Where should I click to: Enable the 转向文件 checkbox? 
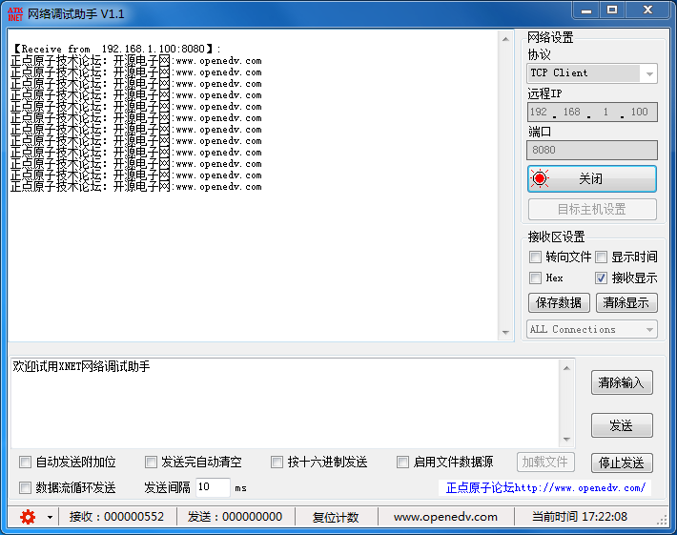coord(535,257)
